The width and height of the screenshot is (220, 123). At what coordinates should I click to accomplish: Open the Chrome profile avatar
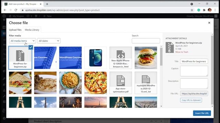210,10
